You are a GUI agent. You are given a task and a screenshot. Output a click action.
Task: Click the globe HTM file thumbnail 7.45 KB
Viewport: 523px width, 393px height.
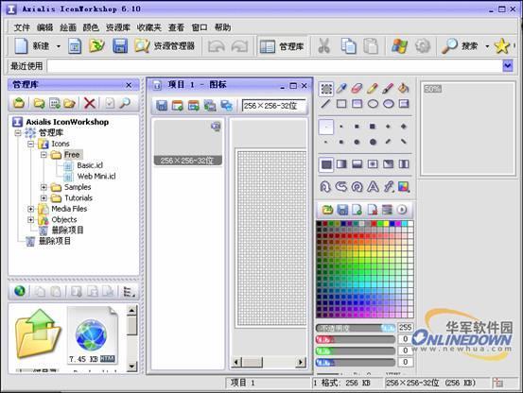coord(93,335)
